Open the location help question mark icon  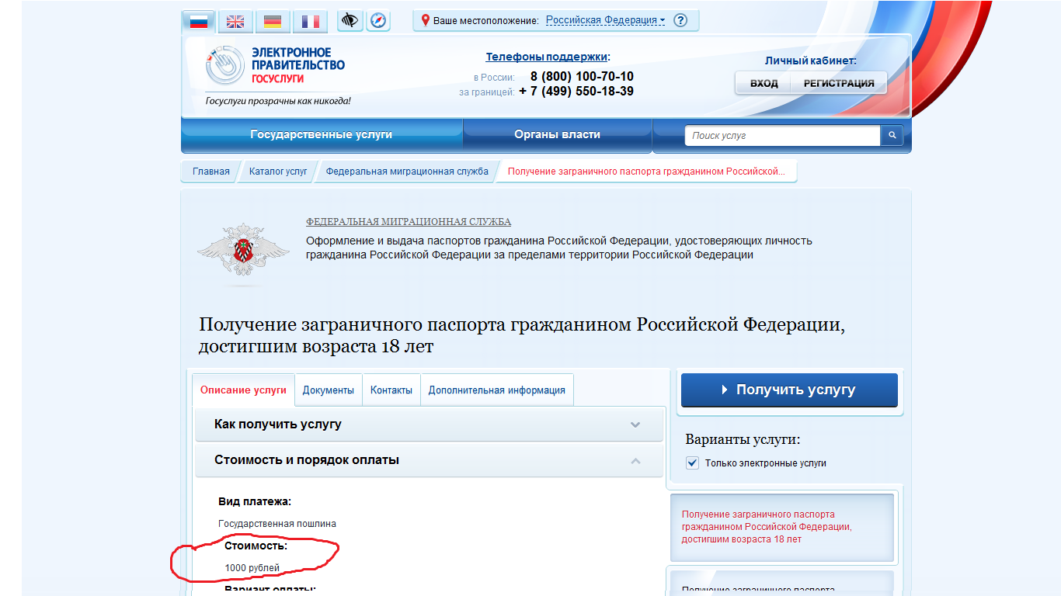tap(680, 21)
